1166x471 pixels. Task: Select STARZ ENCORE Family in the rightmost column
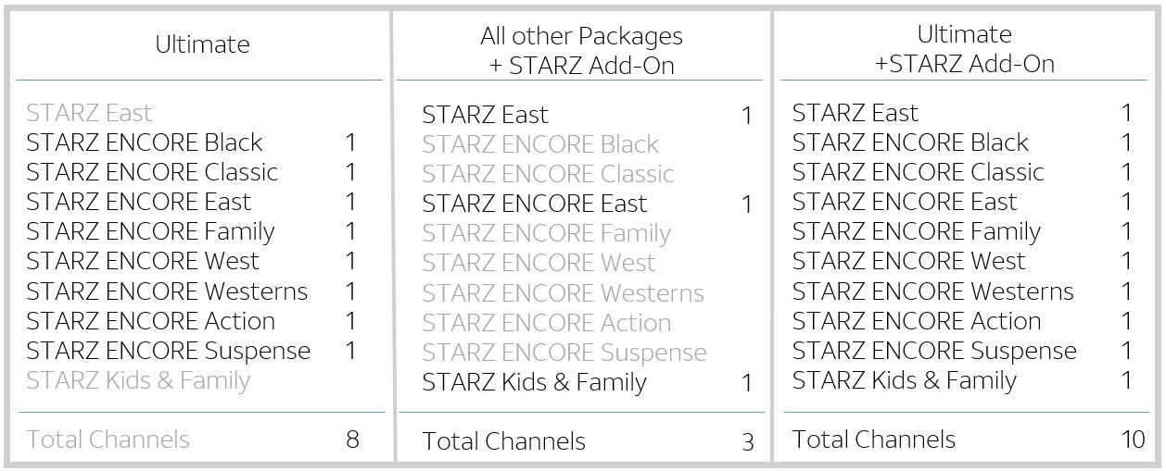[916, 231]
